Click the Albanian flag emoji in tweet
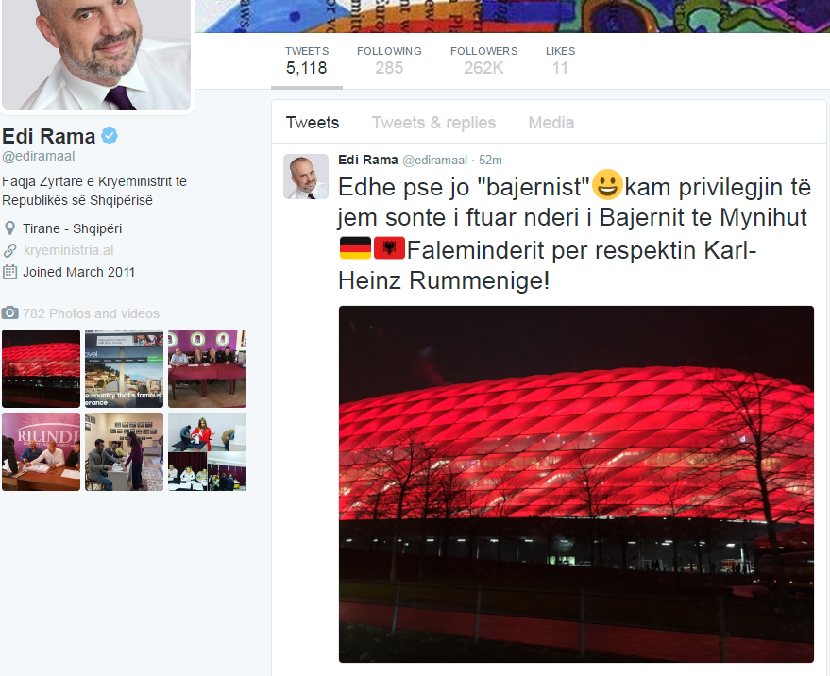This screenshot has width=830, height=676. pyautogui.click(x=389, y=248)
